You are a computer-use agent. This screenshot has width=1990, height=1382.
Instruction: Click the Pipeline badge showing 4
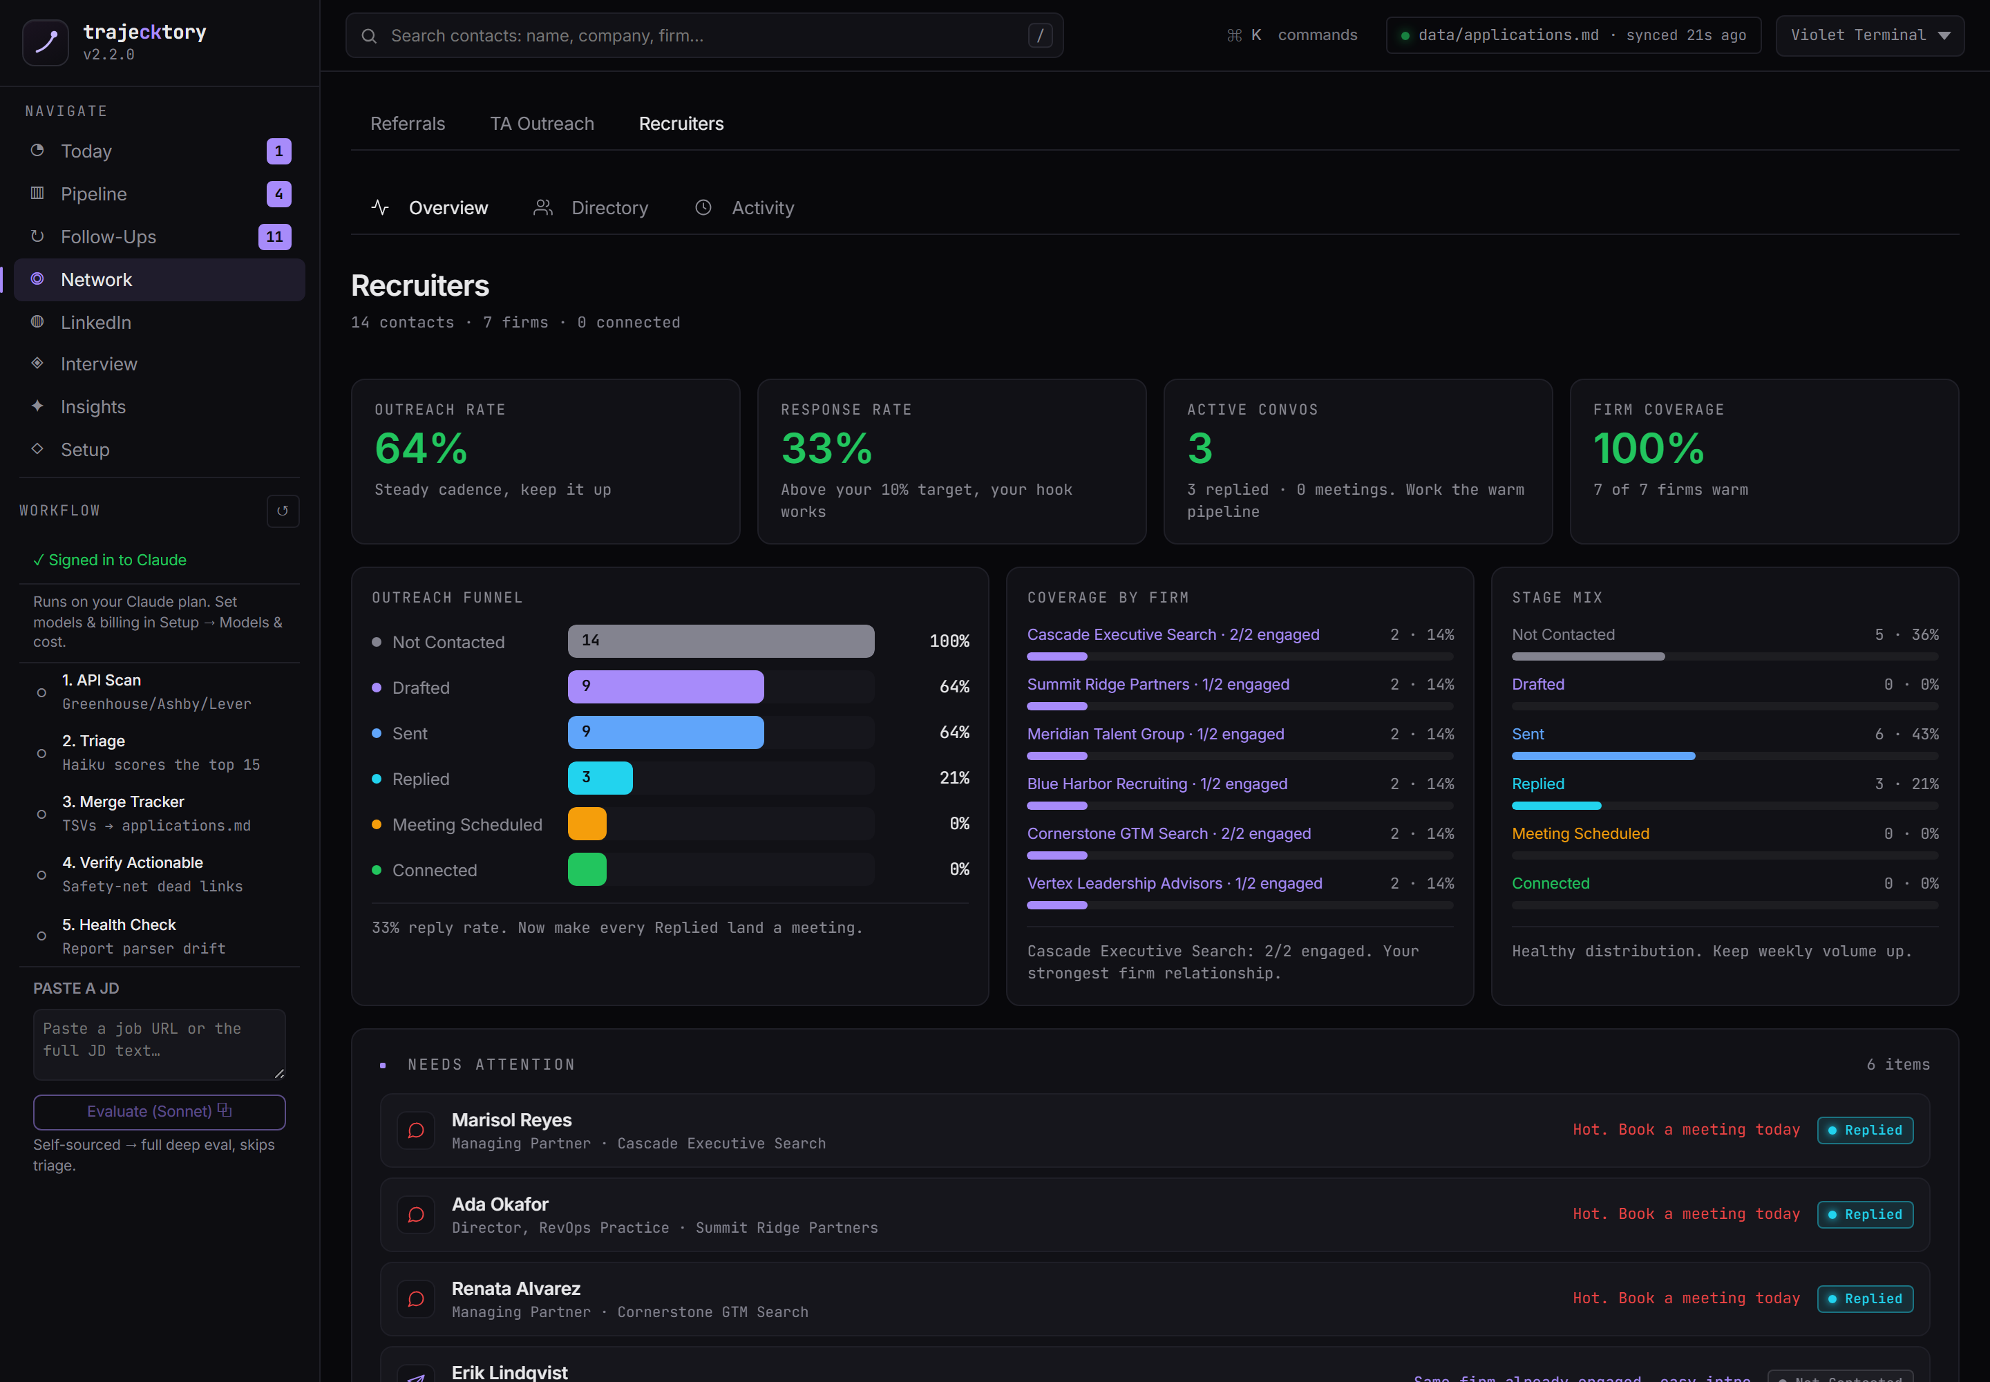click(279, 193)
